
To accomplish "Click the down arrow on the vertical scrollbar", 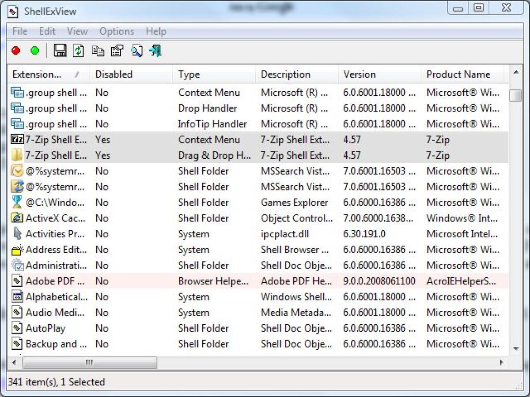I will pyautogui.click(x=515, y=348).
